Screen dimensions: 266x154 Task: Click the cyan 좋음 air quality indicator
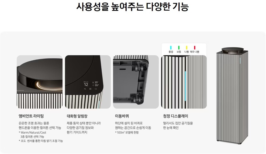[x=171, y=48]
